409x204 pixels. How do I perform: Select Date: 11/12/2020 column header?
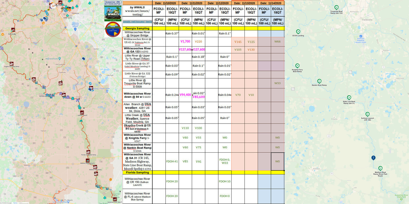(x=218, y=3)
